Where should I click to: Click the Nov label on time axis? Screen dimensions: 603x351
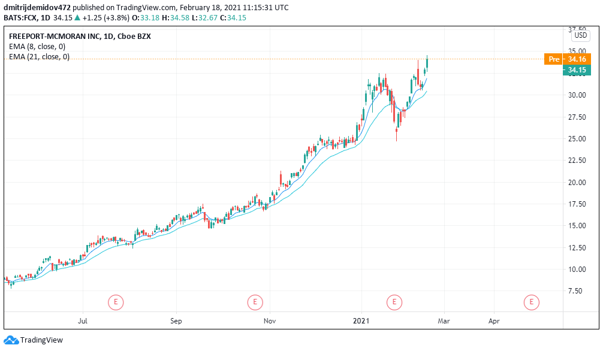270,320
